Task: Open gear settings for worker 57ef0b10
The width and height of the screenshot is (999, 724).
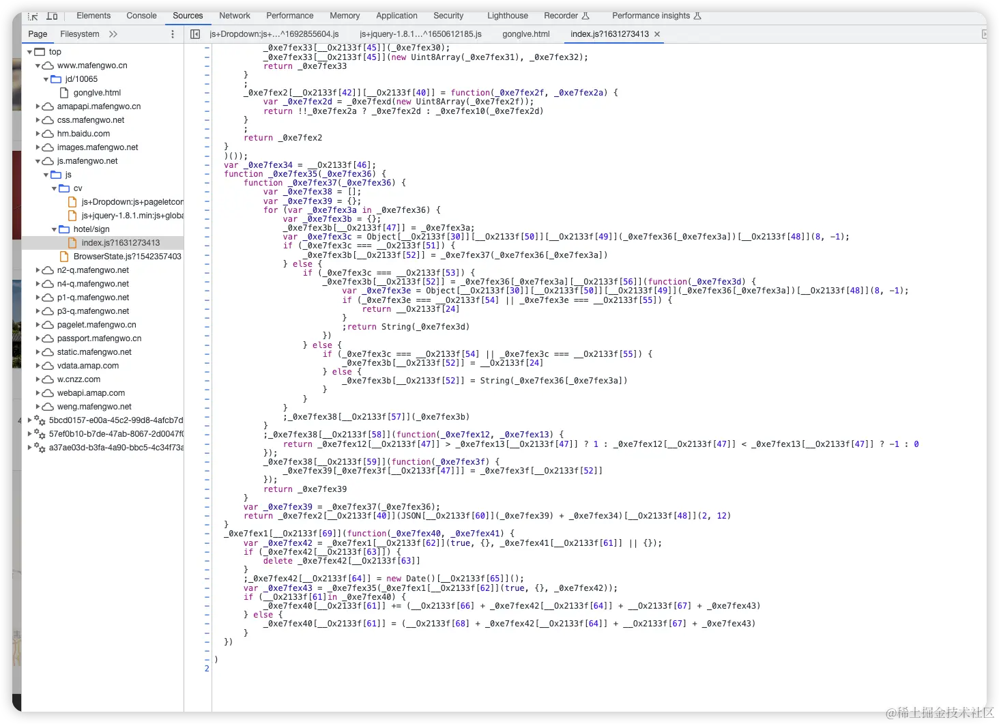Action: [x=39, y=433]
